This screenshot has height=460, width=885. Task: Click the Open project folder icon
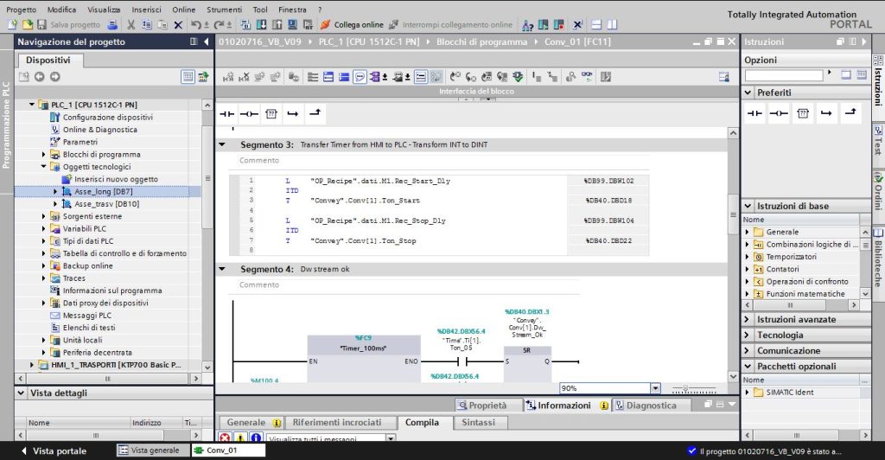click(x=27, y=25)
